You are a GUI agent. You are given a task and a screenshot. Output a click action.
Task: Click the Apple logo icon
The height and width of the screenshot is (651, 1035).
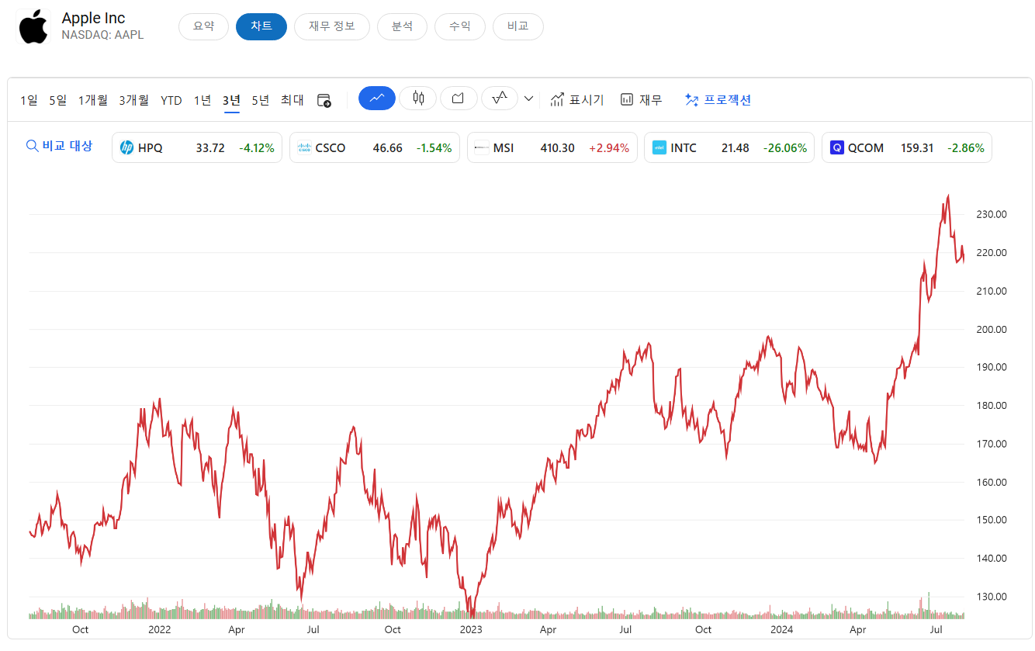(33, 27)
